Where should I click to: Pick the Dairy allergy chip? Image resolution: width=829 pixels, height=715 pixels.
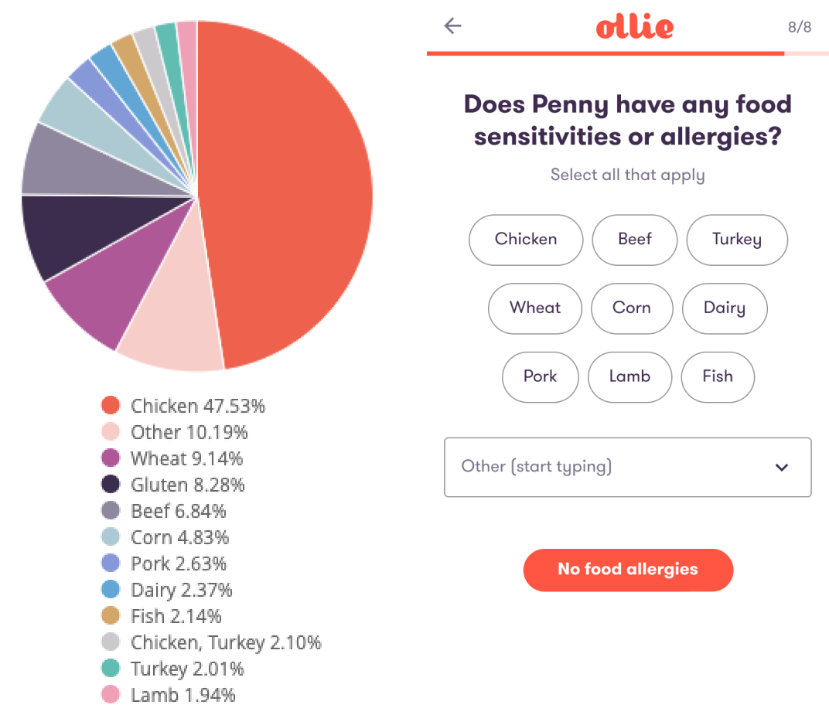pos(725,308)
